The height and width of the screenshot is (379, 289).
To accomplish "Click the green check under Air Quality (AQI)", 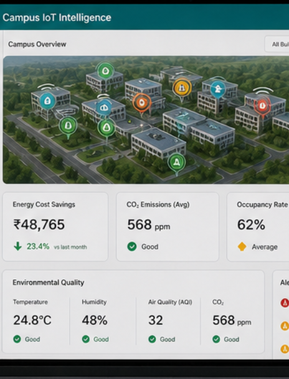I will point(152,339).
